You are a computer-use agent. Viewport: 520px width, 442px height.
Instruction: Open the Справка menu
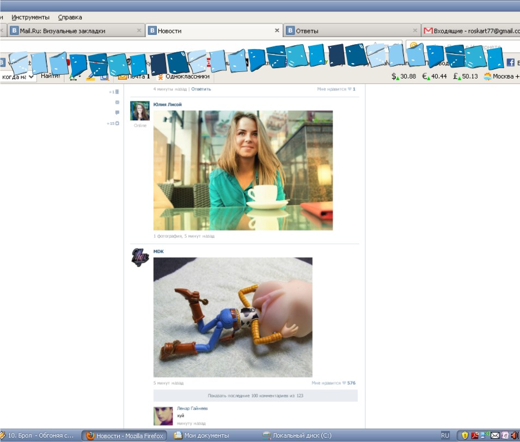pyautogui.click(x=70, y=17)
